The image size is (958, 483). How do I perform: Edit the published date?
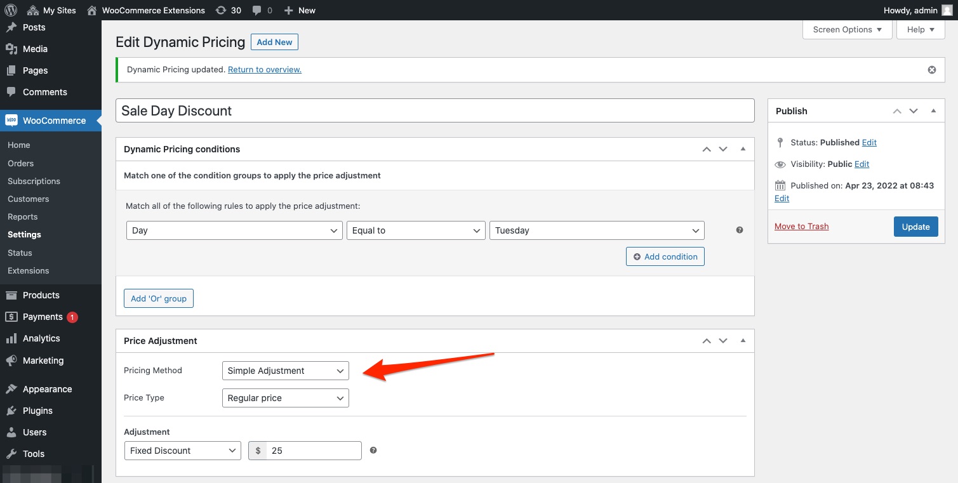782,198
